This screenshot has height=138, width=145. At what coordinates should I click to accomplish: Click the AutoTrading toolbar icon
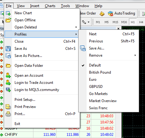point(110,13)
